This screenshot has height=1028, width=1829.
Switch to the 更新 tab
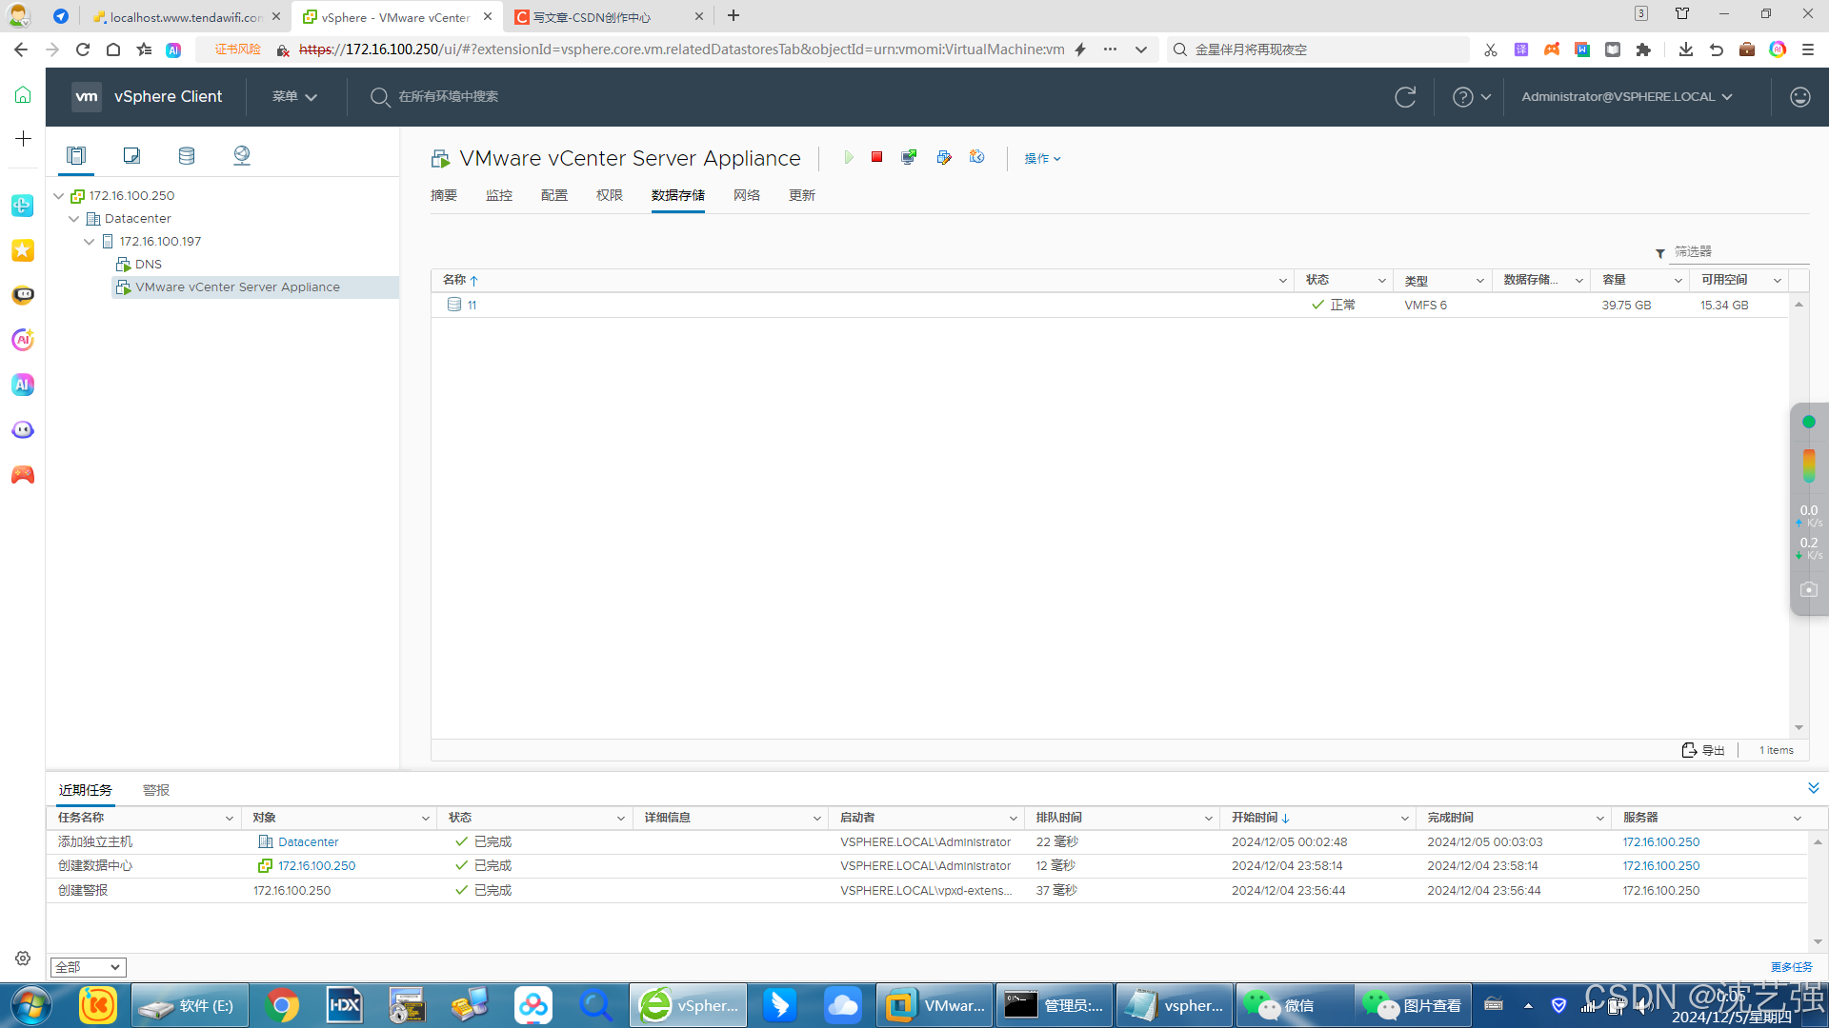pos(802,195)
